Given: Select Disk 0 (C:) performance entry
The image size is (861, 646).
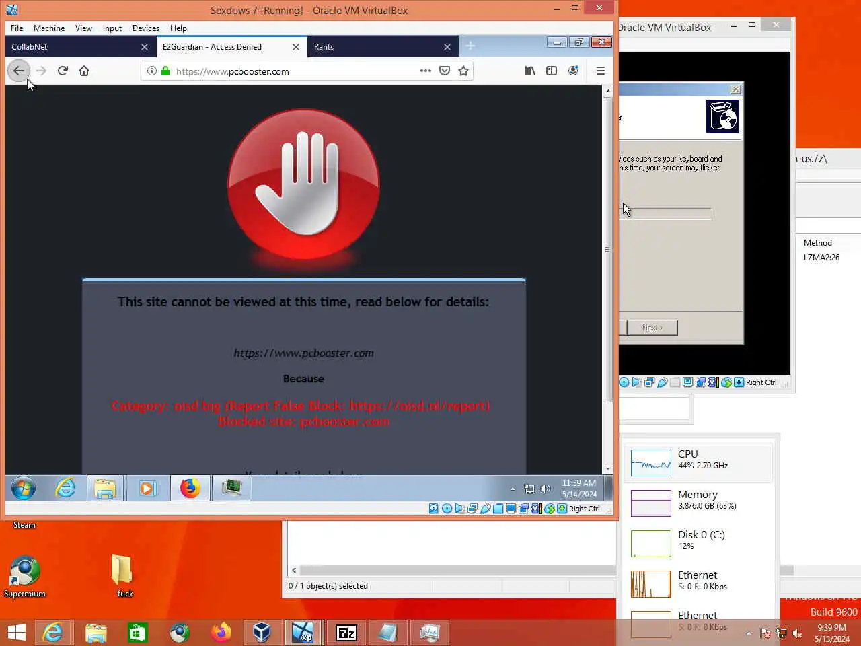Looking at the screenshot, I should tap(700, 543).
